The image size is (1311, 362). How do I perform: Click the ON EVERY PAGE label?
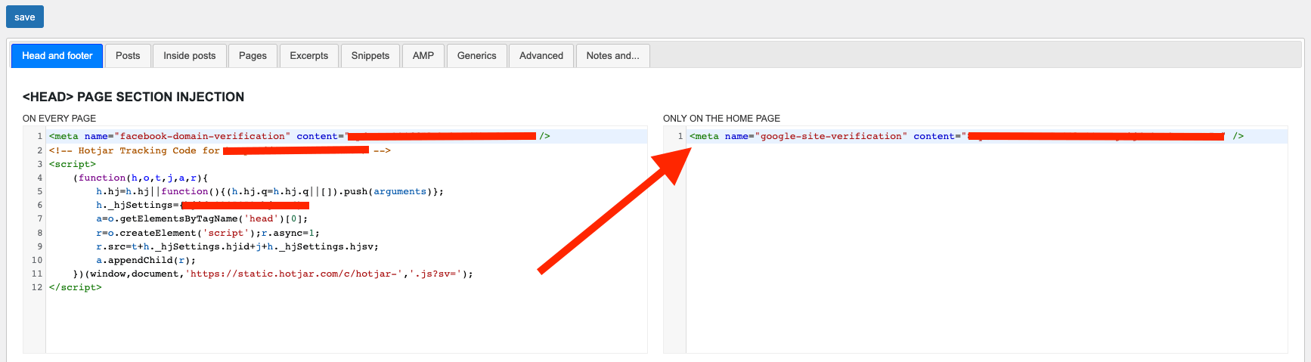(59, 118)
